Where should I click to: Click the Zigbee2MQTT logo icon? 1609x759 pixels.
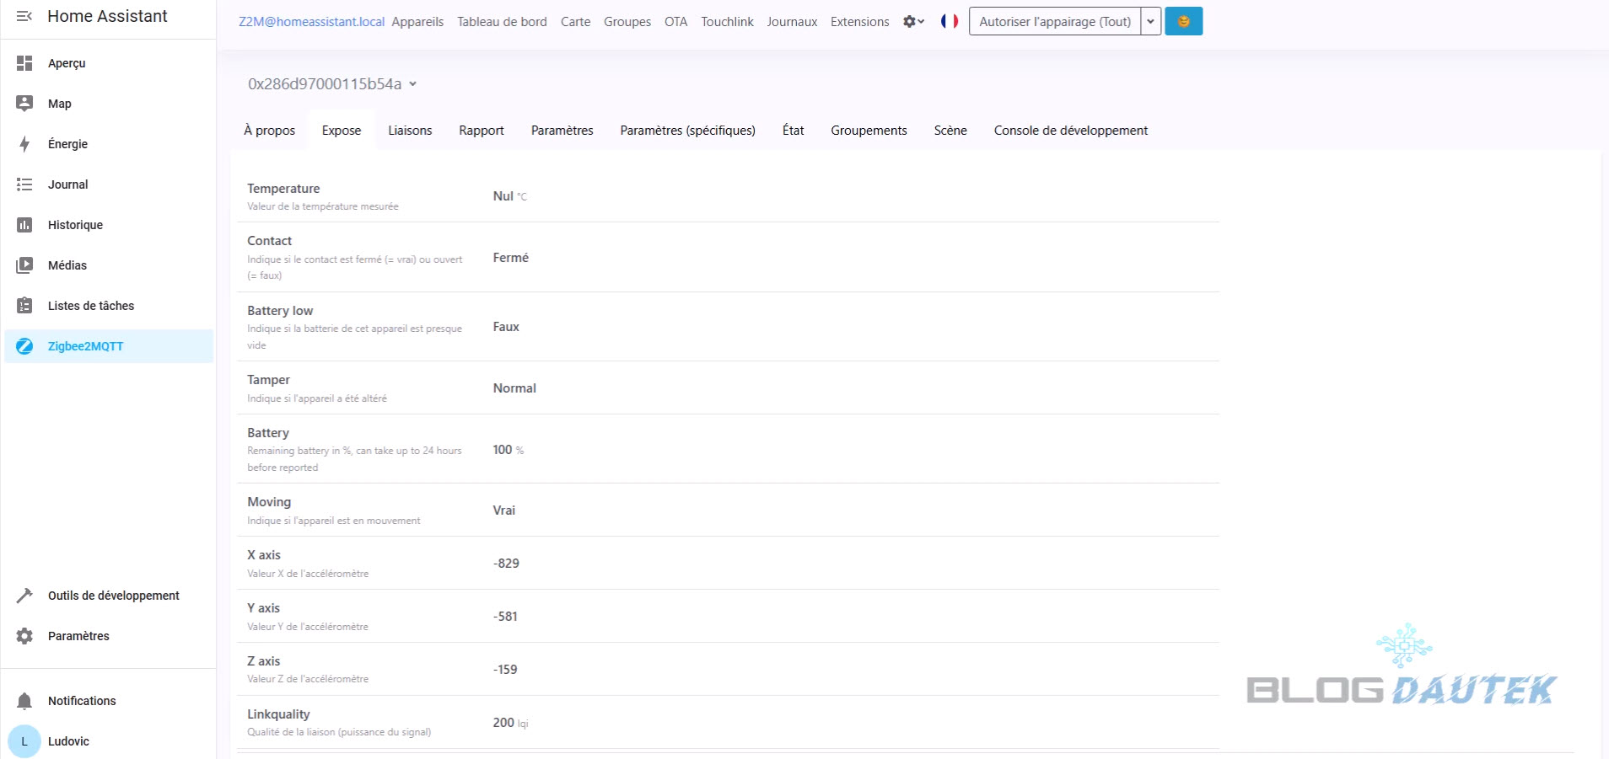[24, 346]
